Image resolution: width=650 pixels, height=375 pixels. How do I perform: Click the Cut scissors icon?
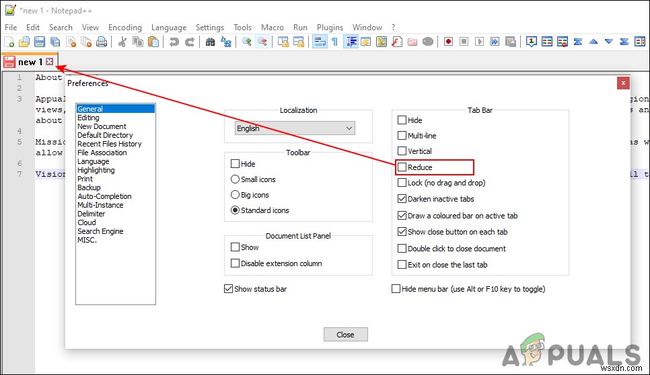tap(122, 42)
